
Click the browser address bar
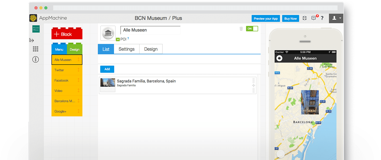[195, 8]
